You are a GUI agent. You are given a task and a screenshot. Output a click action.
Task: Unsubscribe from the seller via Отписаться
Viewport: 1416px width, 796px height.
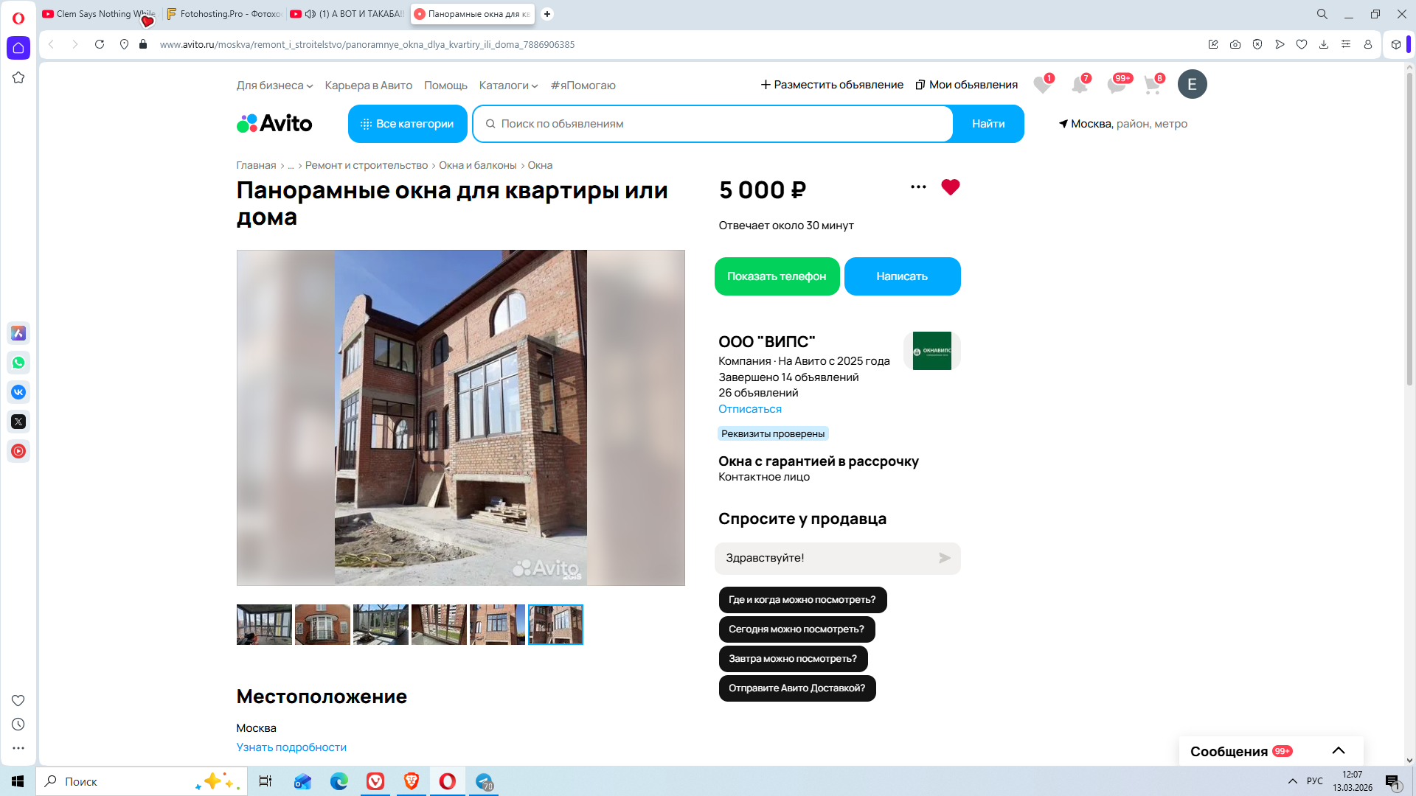(749, 409)
